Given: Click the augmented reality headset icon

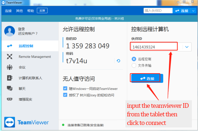Looking at the screenshot, I should click(x=10, y=99).
